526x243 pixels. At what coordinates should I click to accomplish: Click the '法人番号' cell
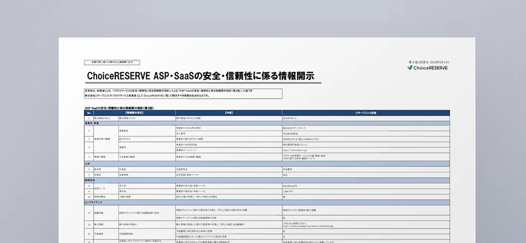[x=229, y=134]
